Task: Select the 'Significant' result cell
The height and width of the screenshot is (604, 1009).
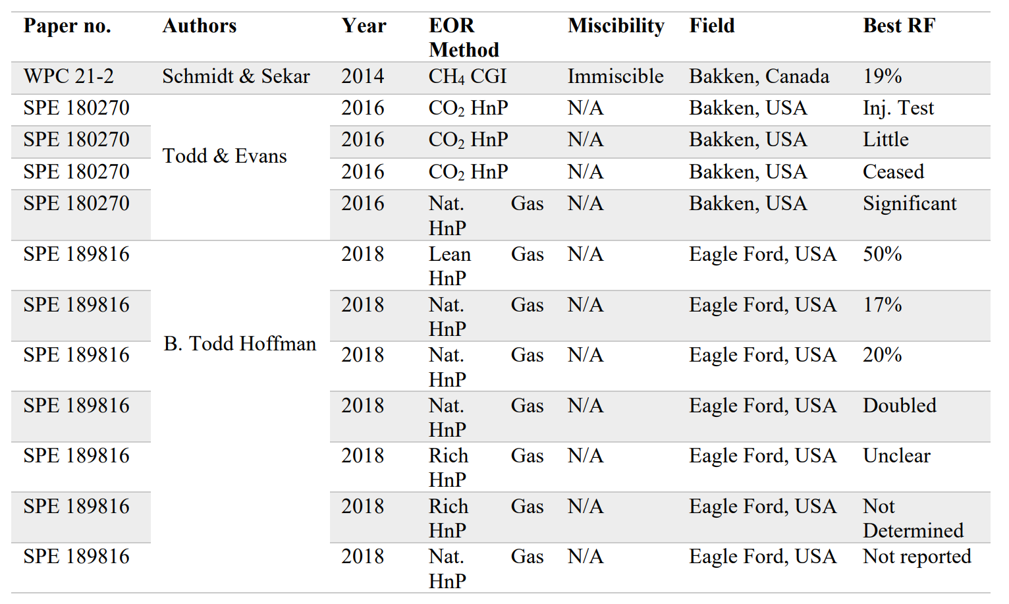Action: point(910,204)
